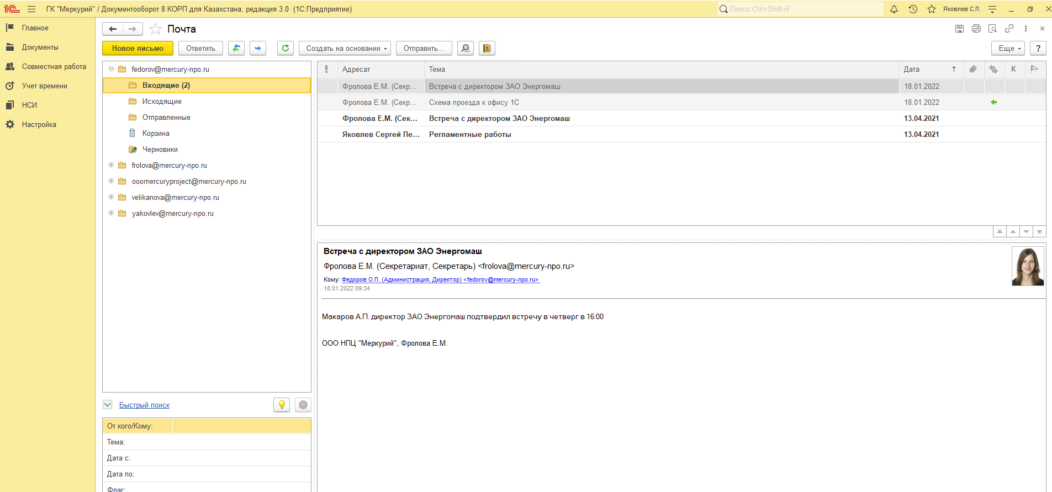Open the Создать на основании dropdown

pos(345,48)
